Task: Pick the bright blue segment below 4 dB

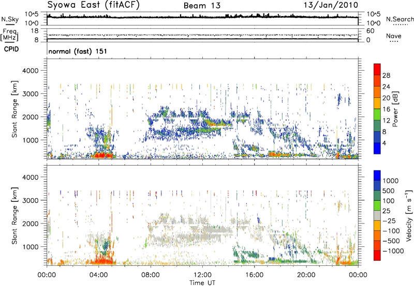Action: tap(377, 149)
